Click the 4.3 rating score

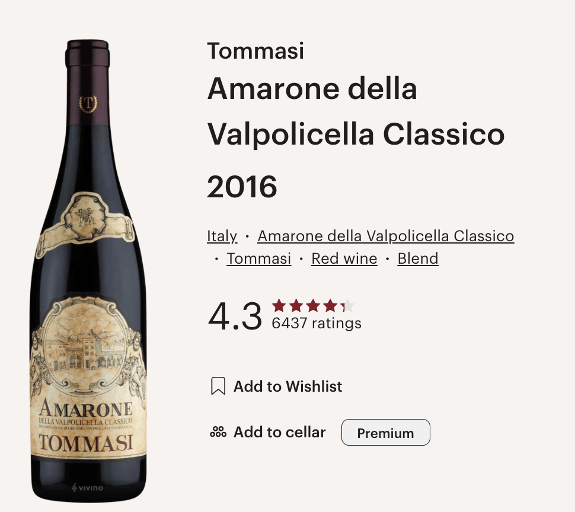pos(235,316)
